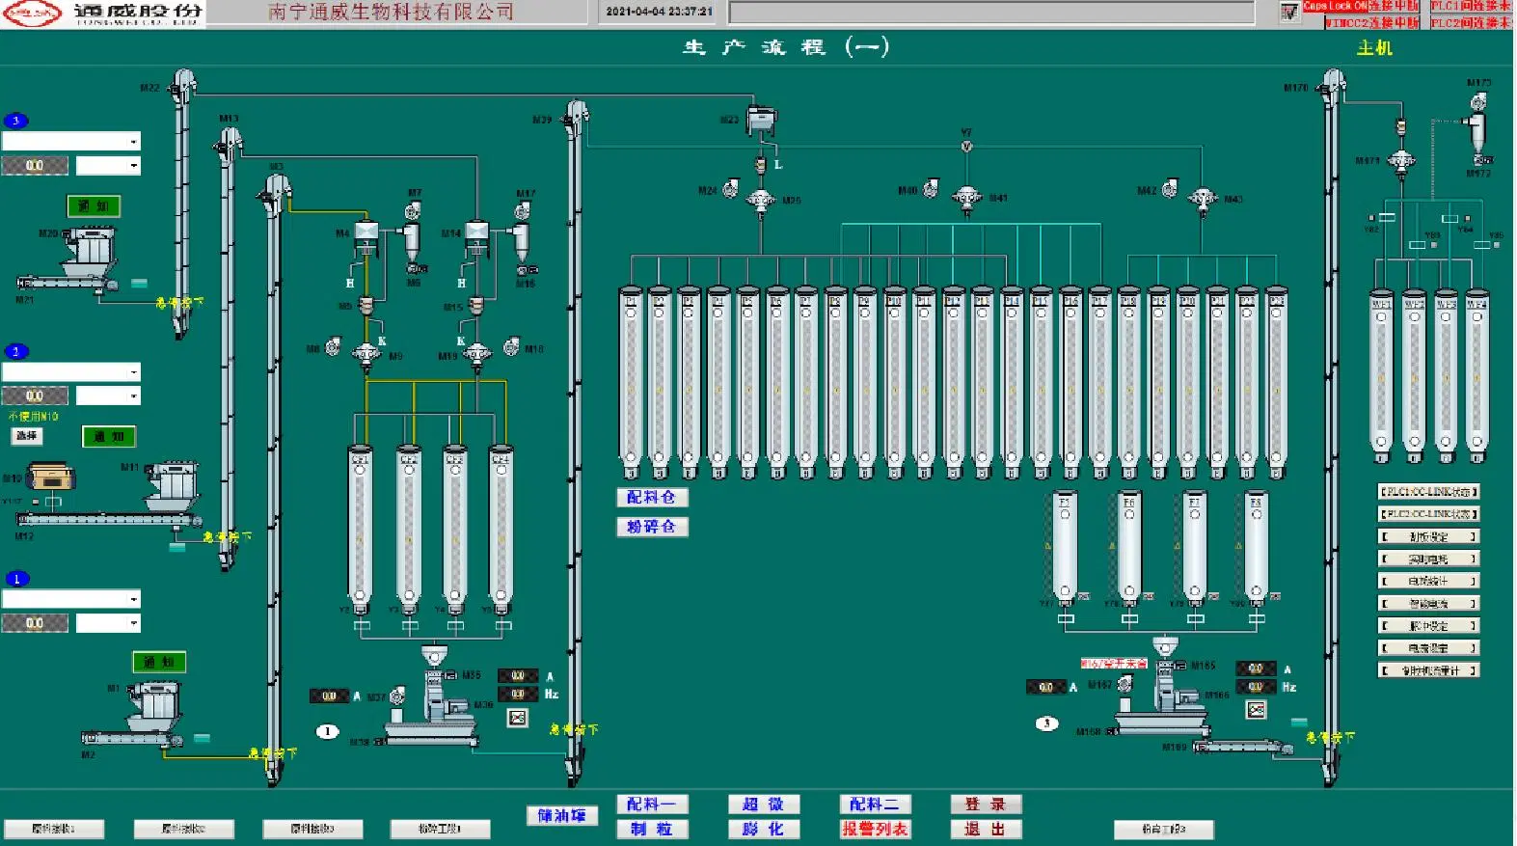Select the M20 intake hopper machine
Image resolution: width=1517 pixels, height=846 pixels.
point(91,251)
